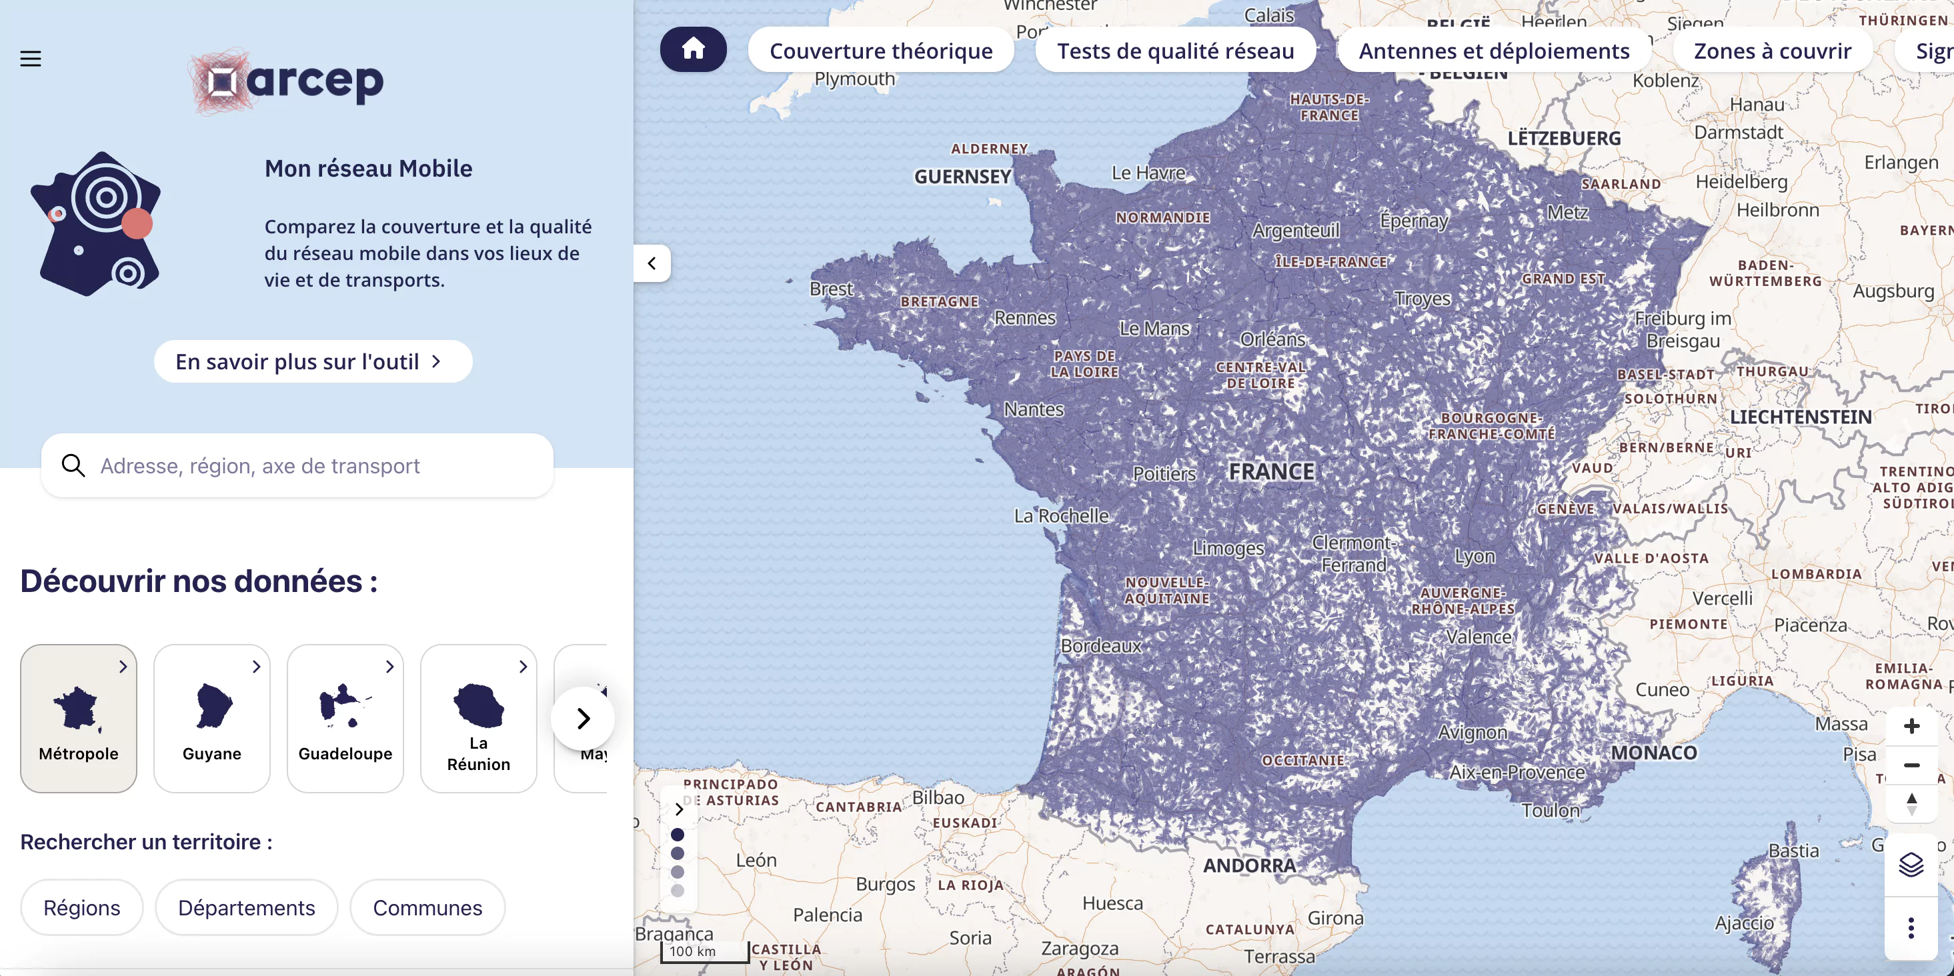
Task: Select the Guyane territory card
Action: tap(211, 718)
